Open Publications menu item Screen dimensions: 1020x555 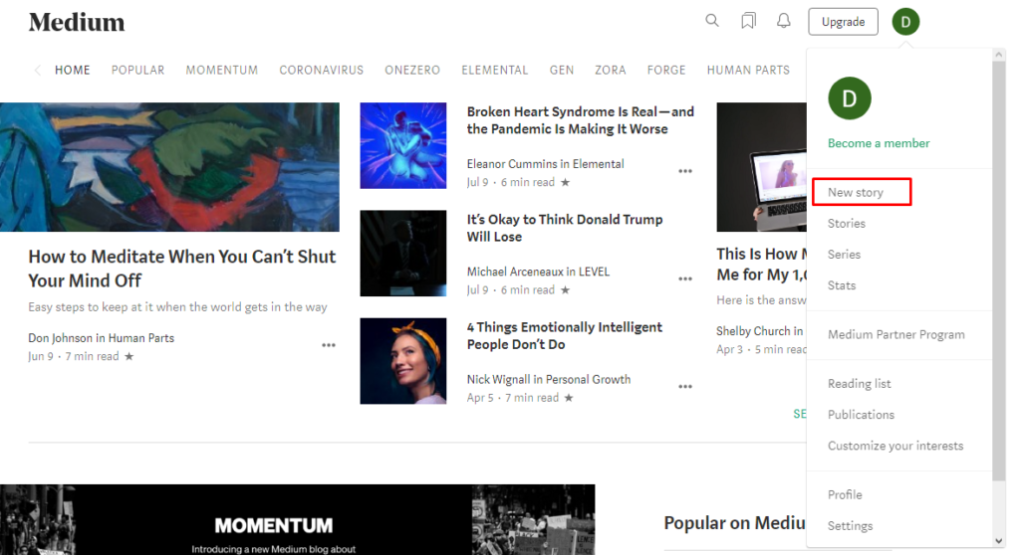click(x=861, y=415)
